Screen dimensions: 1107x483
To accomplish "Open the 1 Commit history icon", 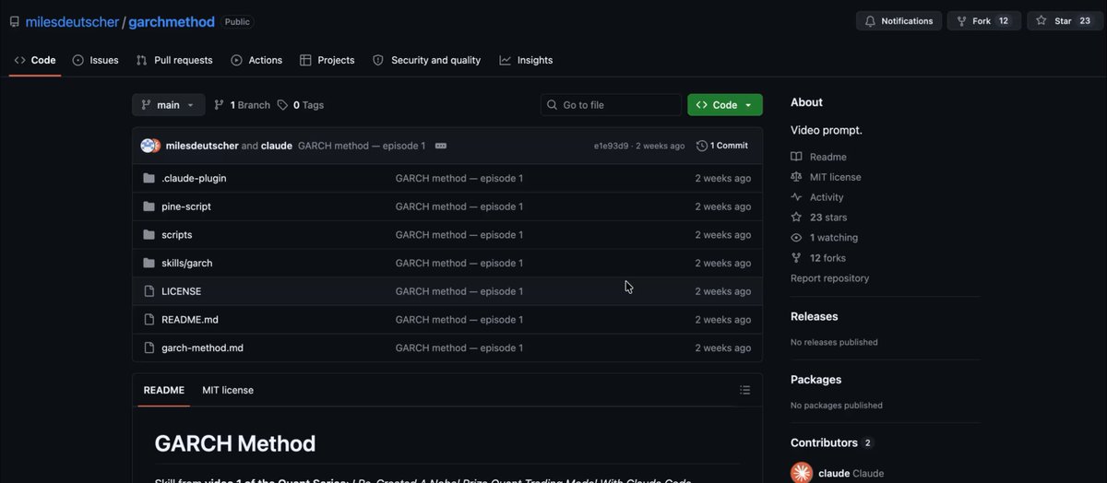I will 702,146.
